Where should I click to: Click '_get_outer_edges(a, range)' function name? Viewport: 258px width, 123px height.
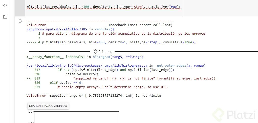[x=180, y=66]
